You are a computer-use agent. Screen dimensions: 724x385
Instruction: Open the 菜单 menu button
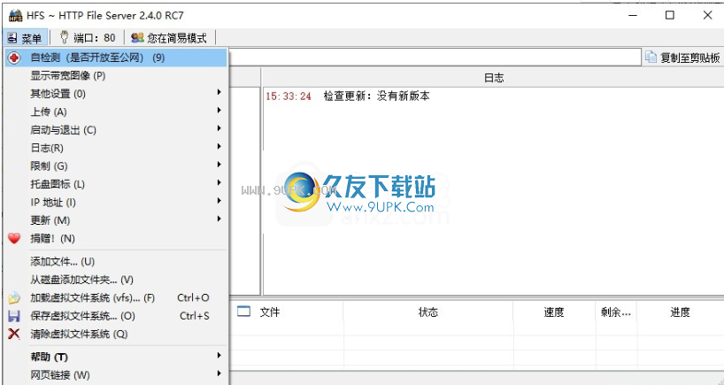tap(25, 38)
